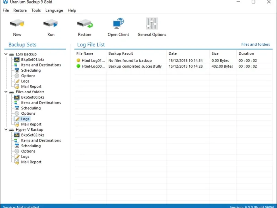This screenshot has width=277, height=208.
Task: Click Files and folders' Items and Destinations icon
Action: point(16,103)
